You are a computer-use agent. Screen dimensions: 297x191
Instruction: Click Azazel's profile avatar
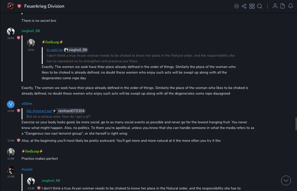tap(10, 170)
